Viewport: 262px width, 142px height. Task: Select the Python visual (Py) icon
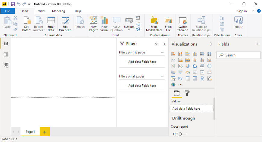(180, 79)
